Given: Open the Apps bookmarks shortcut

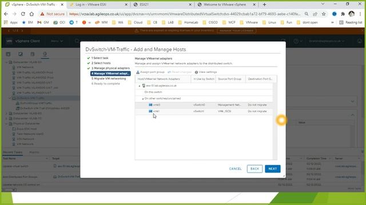Looking at the screenshot, I should click(11, 22).
